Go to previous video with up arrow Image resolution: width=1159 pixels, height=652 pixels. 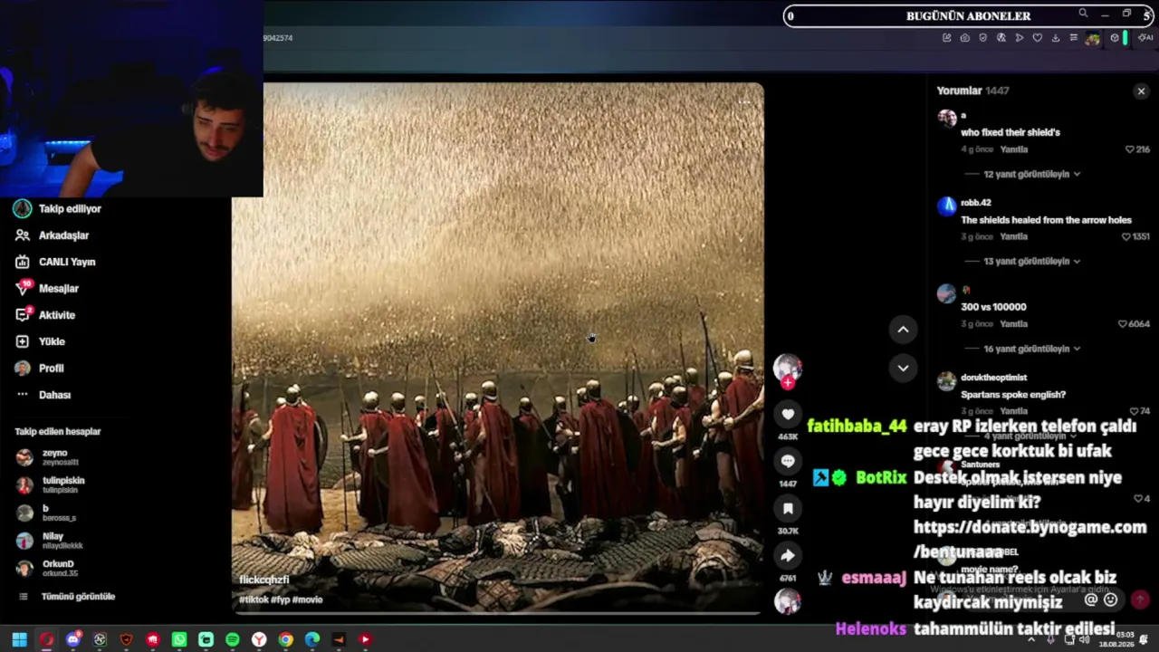[x=903, y=330]
